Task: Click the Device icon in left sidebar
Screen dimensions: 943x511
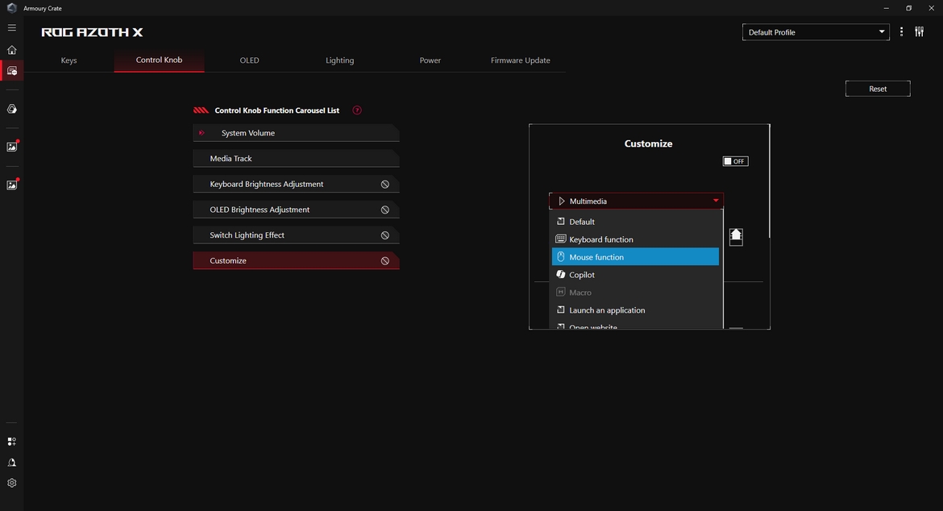Action: point(11,71)
